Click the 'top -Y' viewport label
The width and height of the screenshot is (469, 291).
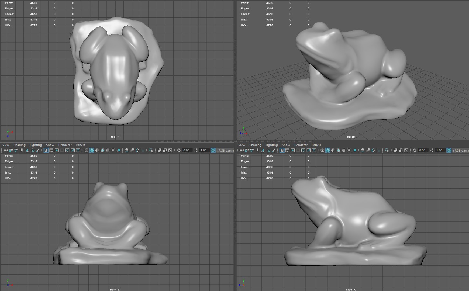(x=115, y=137)
